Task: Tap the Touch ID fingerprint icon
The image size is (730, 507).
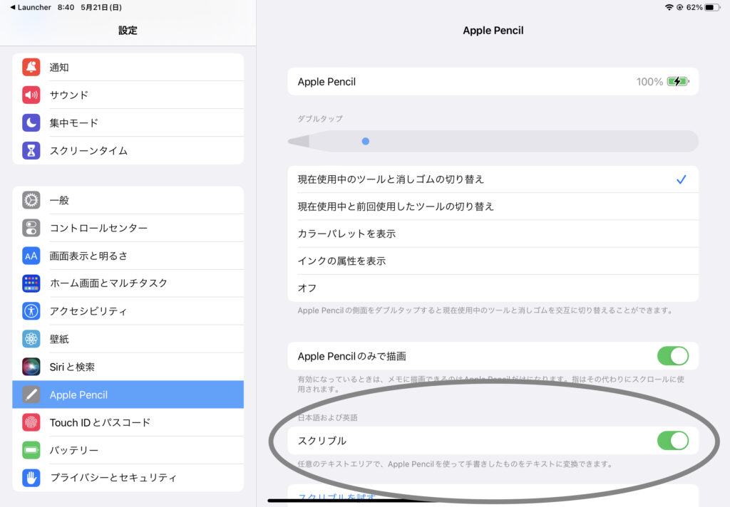Action: click(x=31, y=422)
